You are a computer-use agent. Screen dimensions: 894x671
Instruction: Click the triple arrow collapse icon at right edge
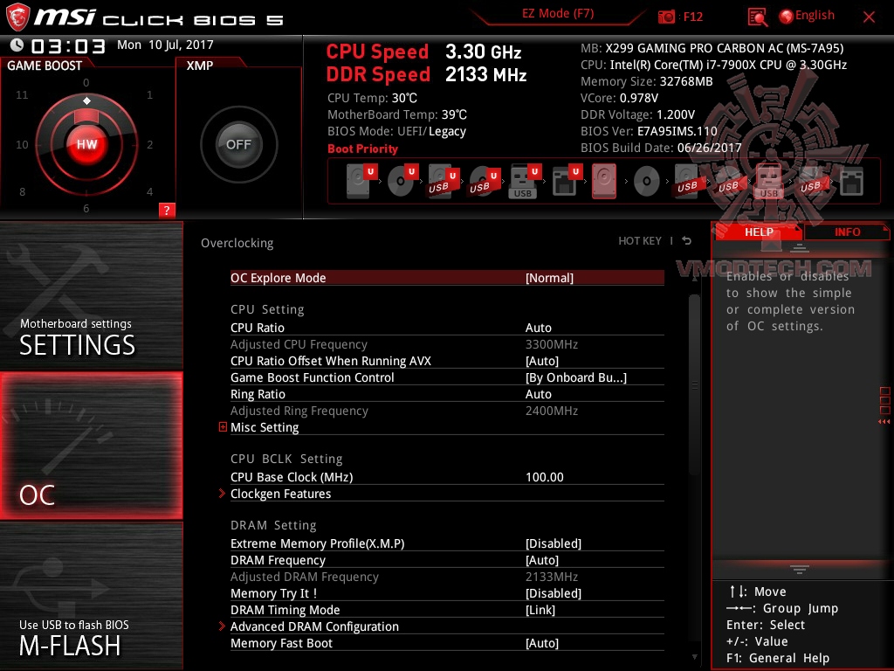pos(884,422)
